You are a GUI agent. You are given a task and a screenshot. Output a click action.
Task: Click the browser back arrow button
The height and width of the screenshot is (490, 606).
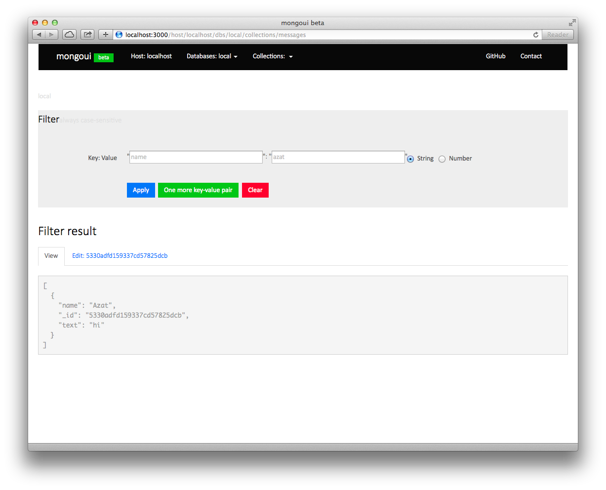pyautogui.click(x=39, y=35)
